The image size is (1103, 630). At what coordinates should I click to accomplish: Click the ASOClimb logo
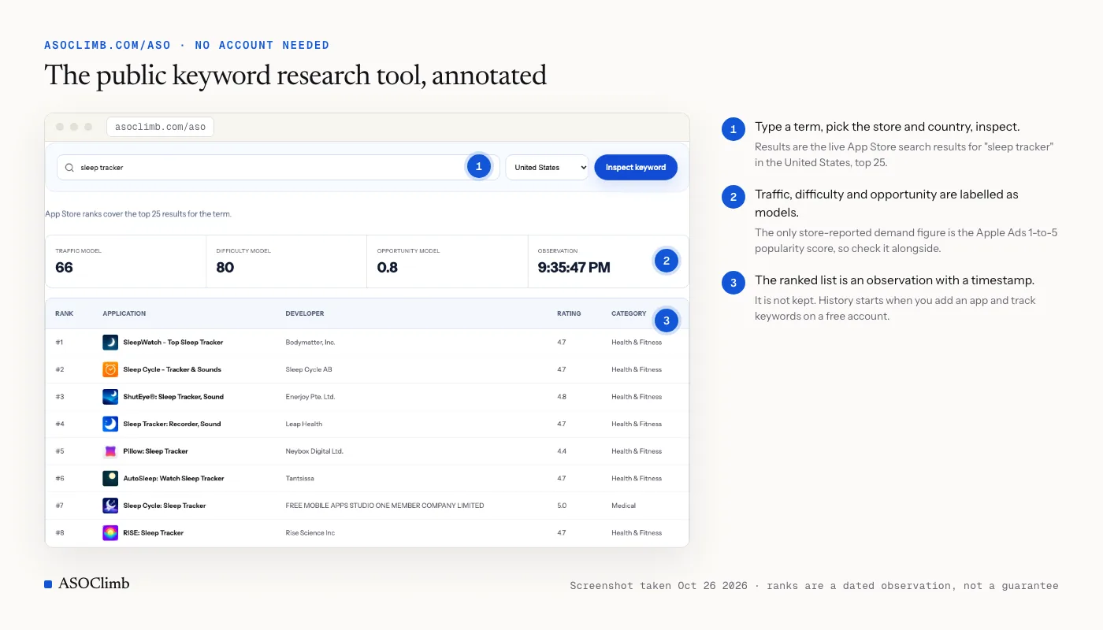(x=87, y=584)
